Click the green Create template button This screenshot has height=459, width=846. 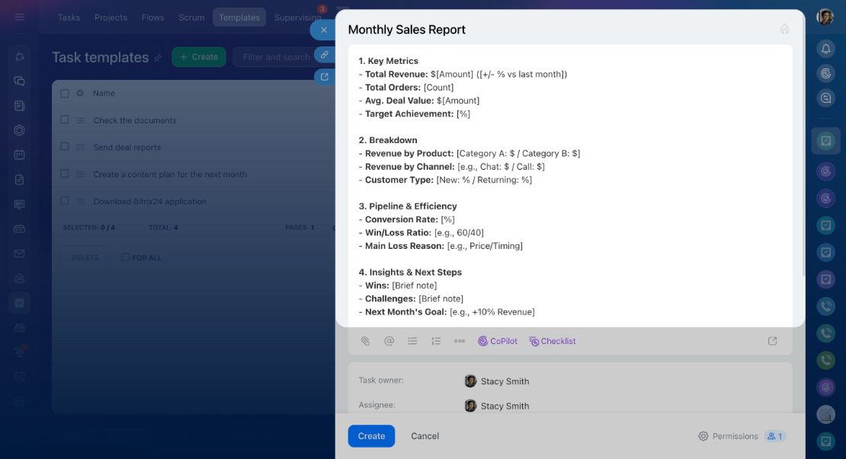(199, 57)
